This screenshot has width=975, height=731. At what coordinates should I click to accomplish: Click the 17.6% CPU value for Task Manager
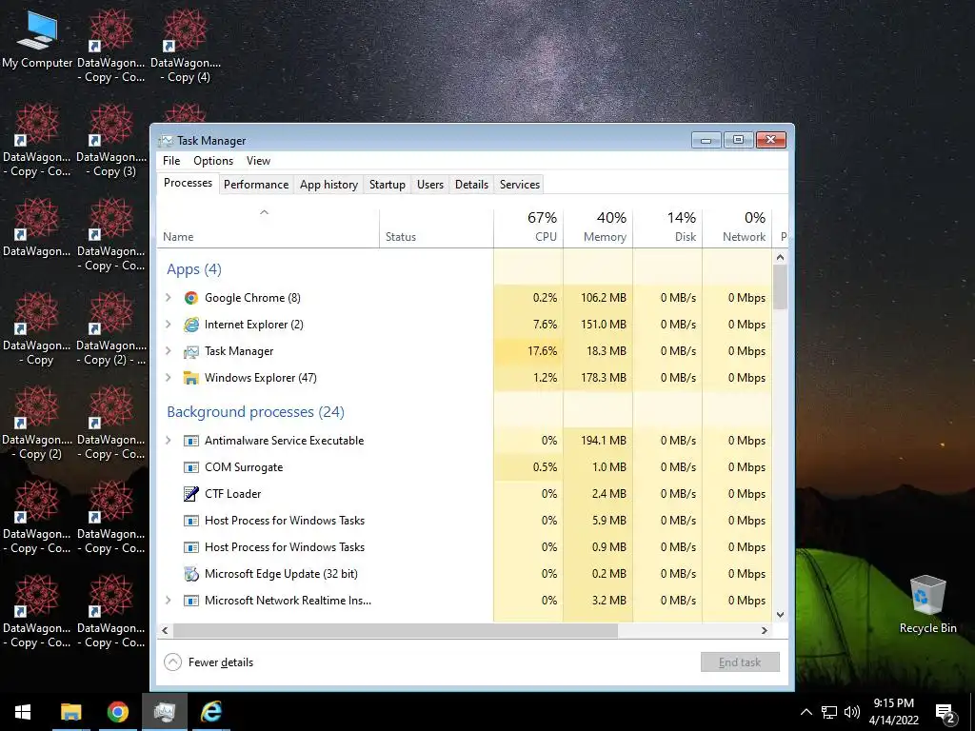[542, 351]
